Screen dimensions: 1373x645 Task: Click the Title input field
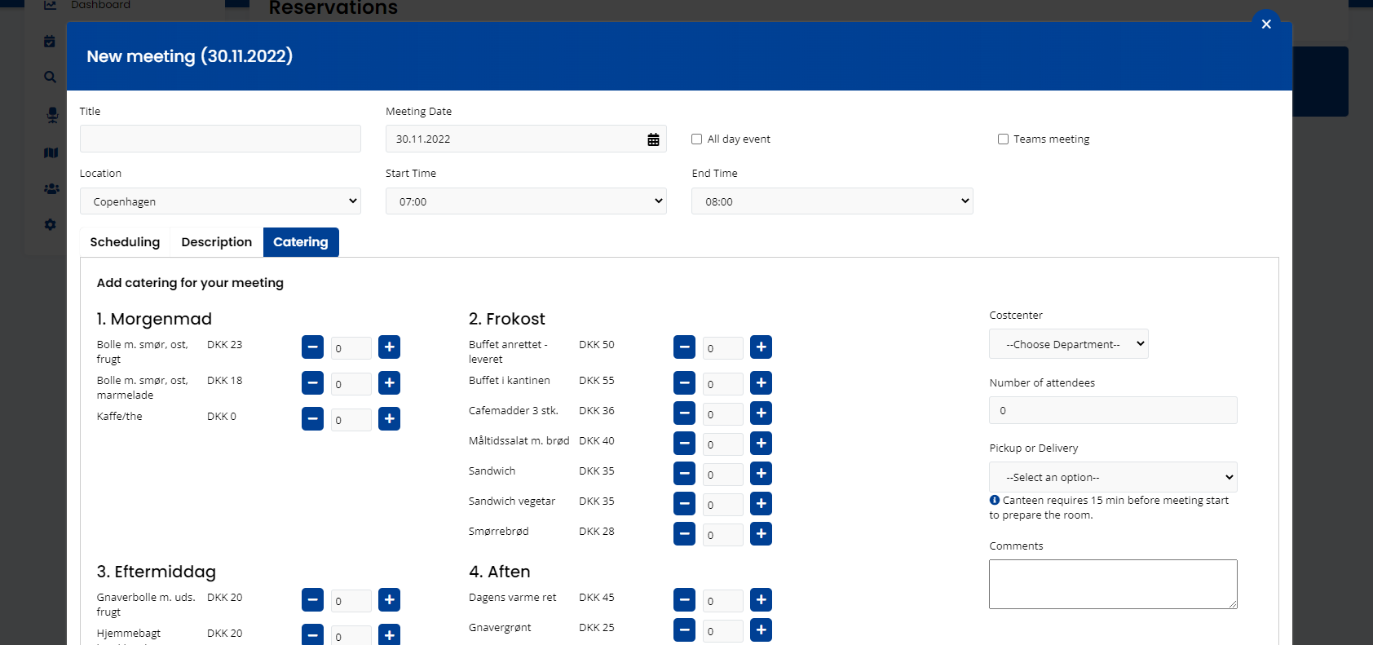tap(220, 139)
